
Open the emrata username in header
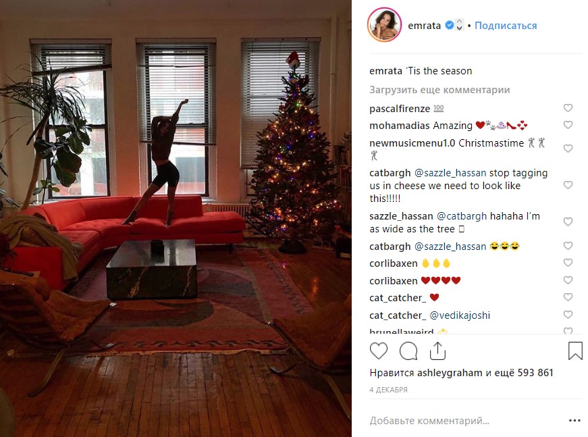click(424, 26)
